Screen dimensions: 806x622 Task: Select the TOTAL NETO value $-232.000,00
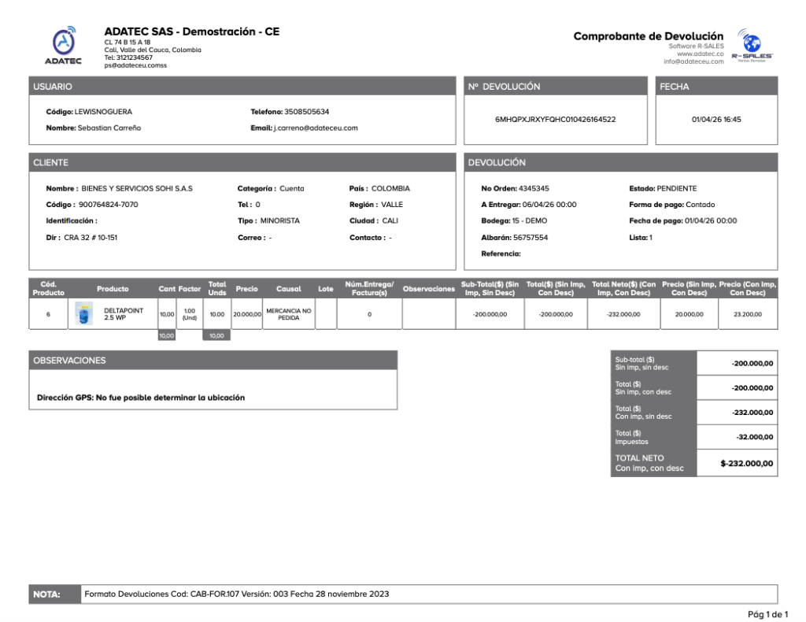pos(746,463)
